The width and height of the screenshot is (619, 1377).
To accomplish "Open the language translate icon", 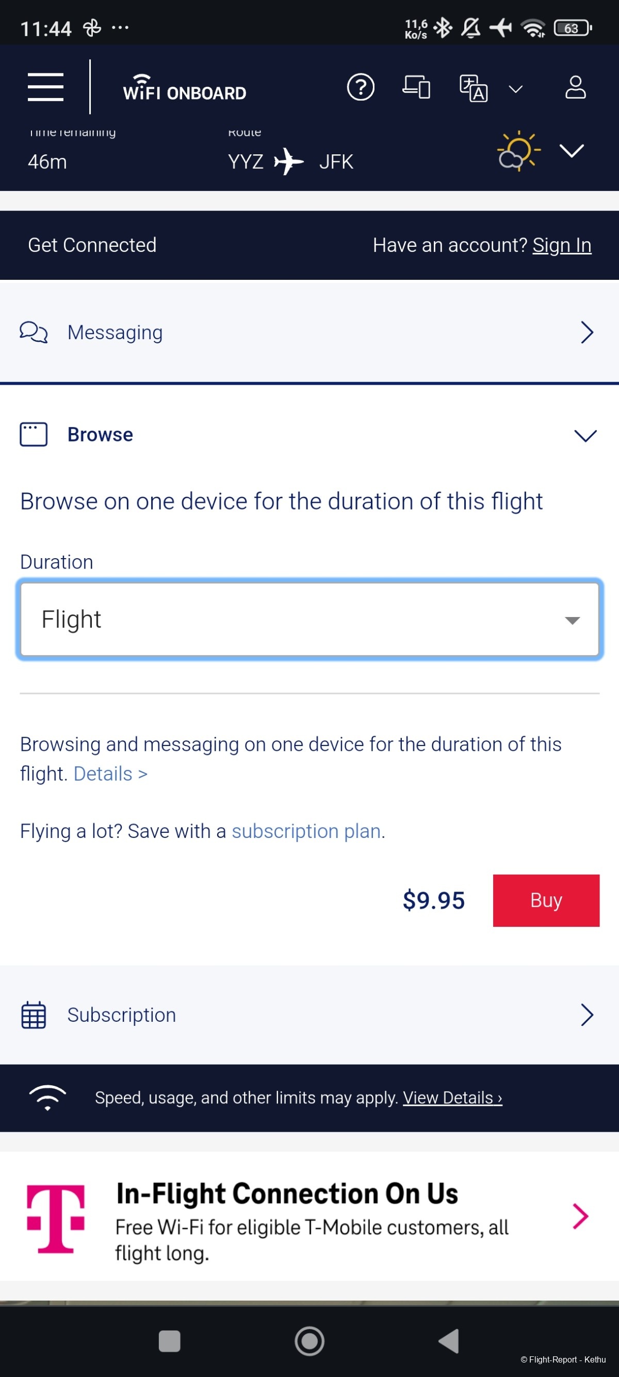I will 473,88.
